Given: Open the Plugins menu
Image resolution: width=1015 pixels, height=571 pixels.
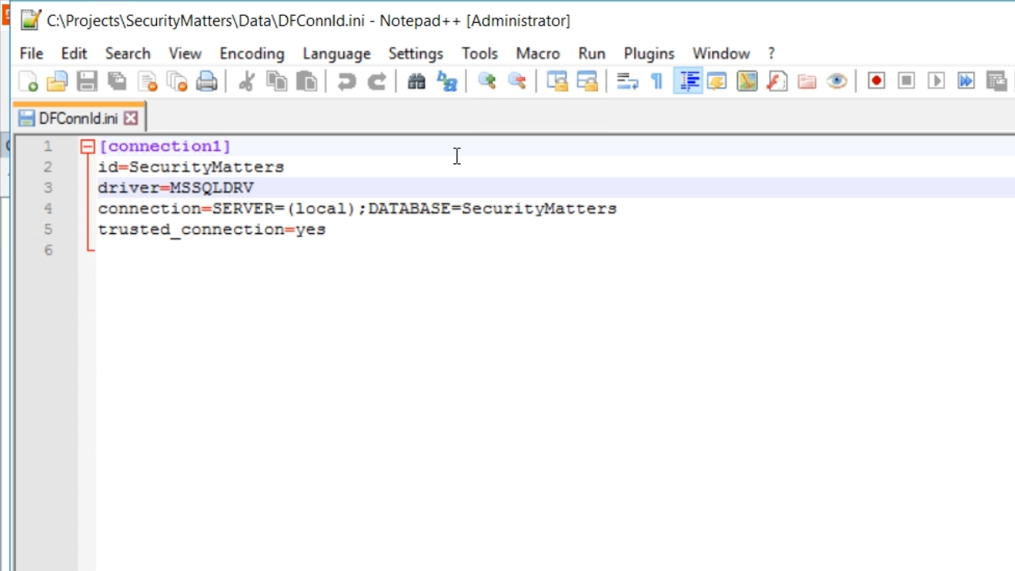Looking at the screenshot, I should [x=649, y=53].
